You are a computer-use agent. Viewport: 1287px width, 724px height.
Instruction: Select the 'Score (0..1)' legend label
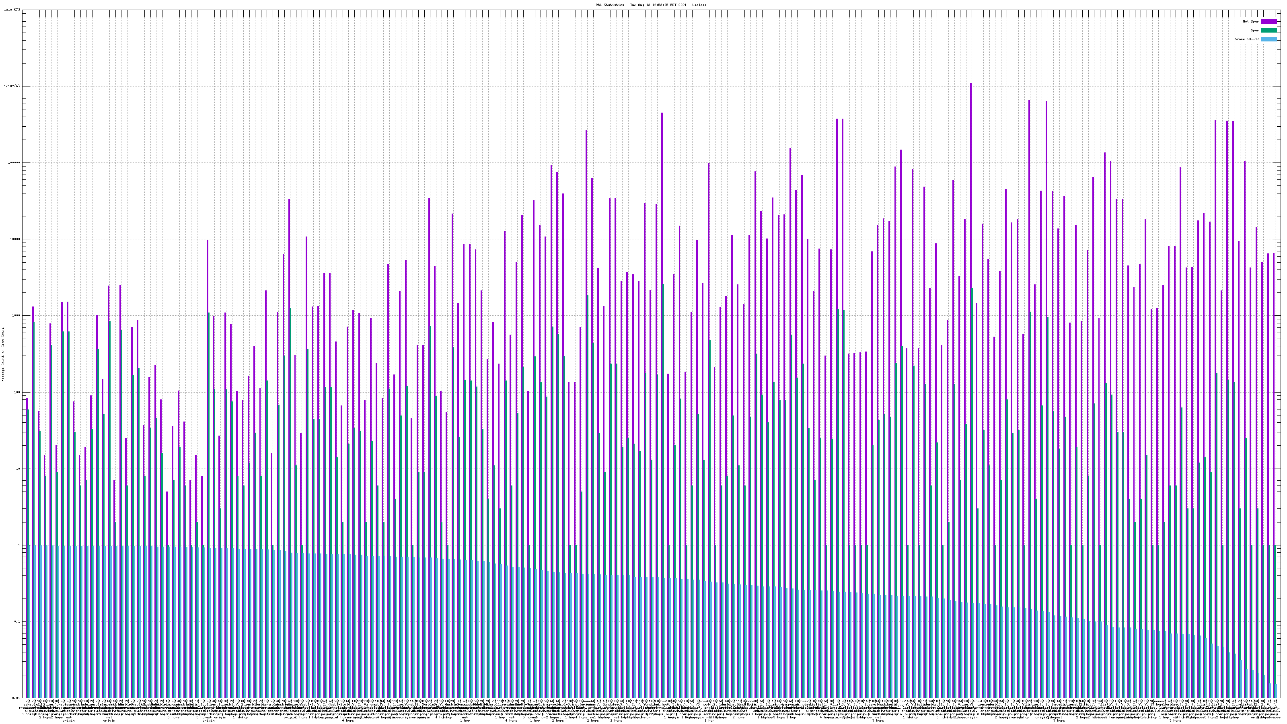click(1246, 39)
